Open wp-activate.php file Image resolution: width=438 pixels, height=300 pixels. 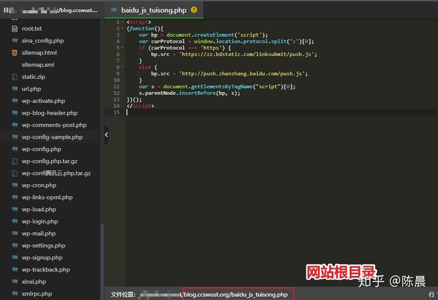[x=43, y=101]
